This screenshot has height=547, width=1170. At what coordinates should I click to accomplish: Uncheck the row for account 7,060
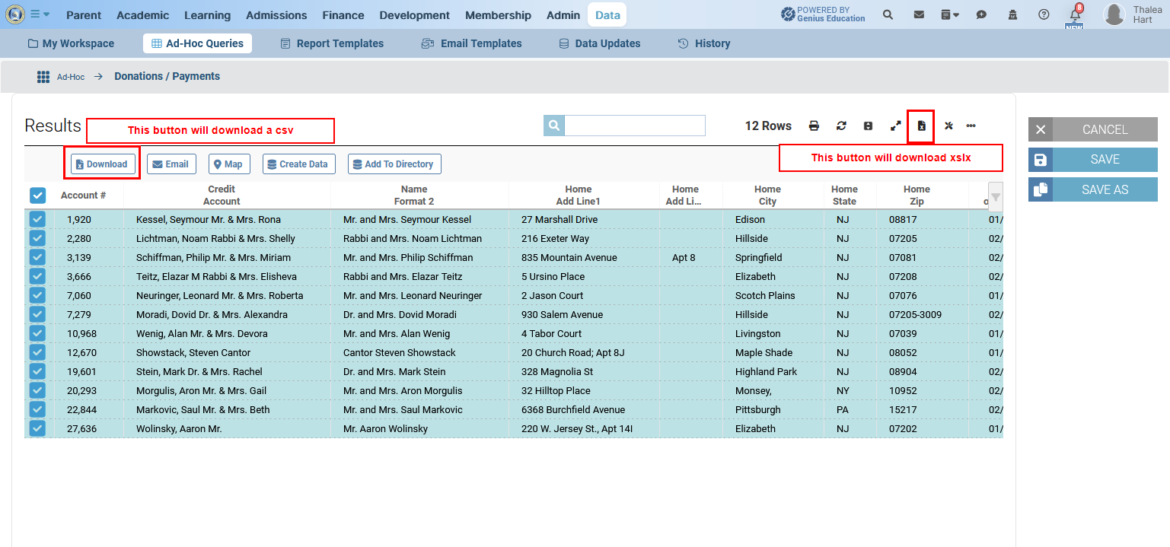(37, 295)
